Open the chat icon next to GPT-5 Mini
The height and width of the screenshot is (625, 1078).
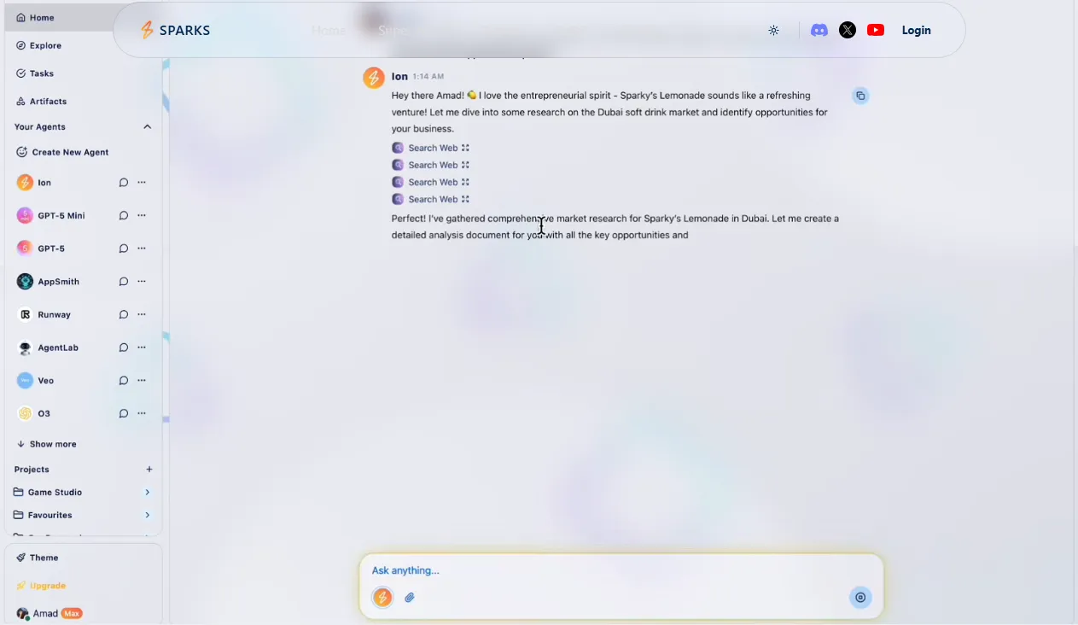124,216
